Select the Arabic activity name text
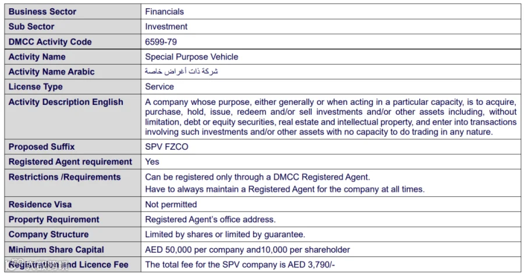The height and width of the screenshot is (275, 524). tap(182, 71)
